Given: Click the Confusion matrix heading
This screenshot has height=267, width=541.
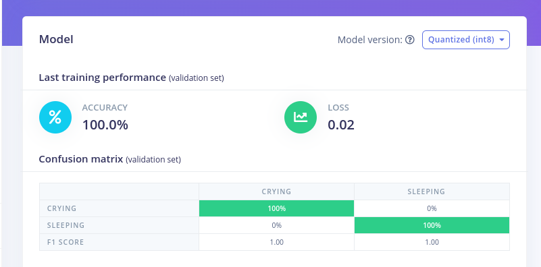Looking at the screenshot, I should tap(81, 159).
